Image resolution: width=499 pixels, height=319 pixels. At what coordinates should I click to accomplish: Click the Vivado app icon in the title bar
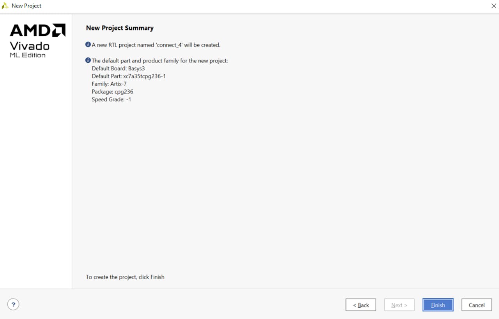coord(5,6)
